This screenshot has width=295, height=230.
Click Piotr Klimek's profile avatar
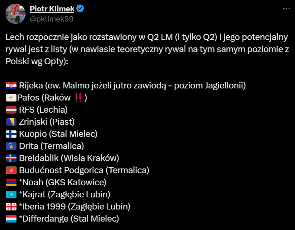[x=15, y=14]
